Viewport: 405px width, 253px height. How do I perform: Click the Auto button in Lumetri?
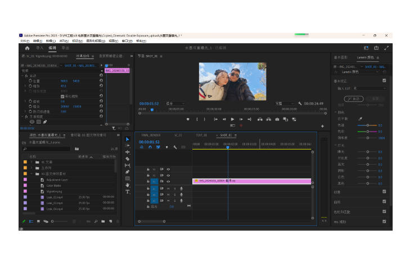354,98
